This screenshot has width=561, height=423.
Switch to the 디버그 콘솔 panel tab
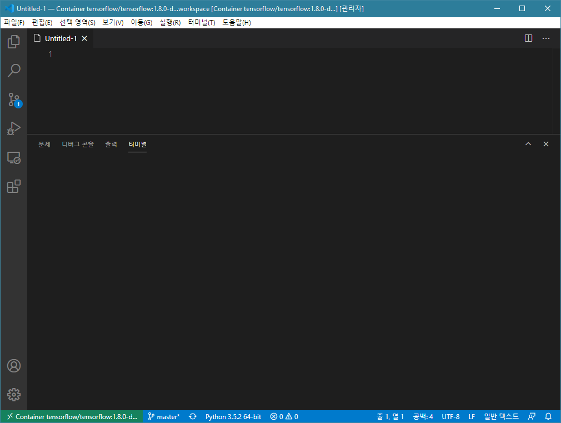(x=78, y=145)
